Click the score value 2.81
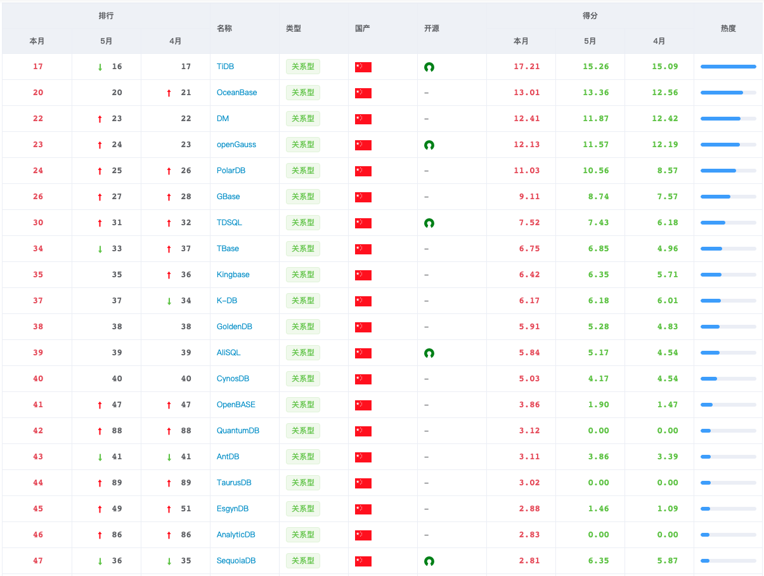 point(529,561)
